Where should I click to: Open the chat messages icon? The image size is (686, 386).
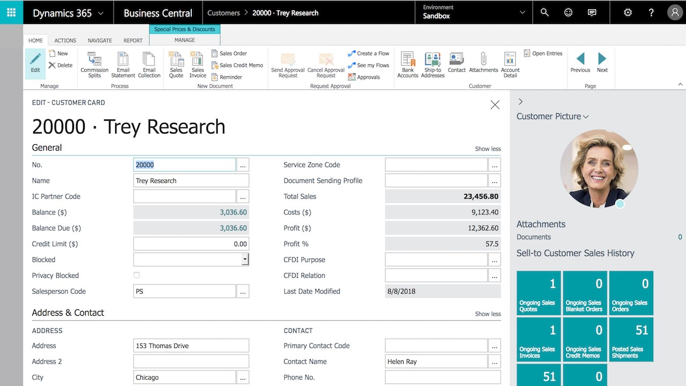(592, 12)
